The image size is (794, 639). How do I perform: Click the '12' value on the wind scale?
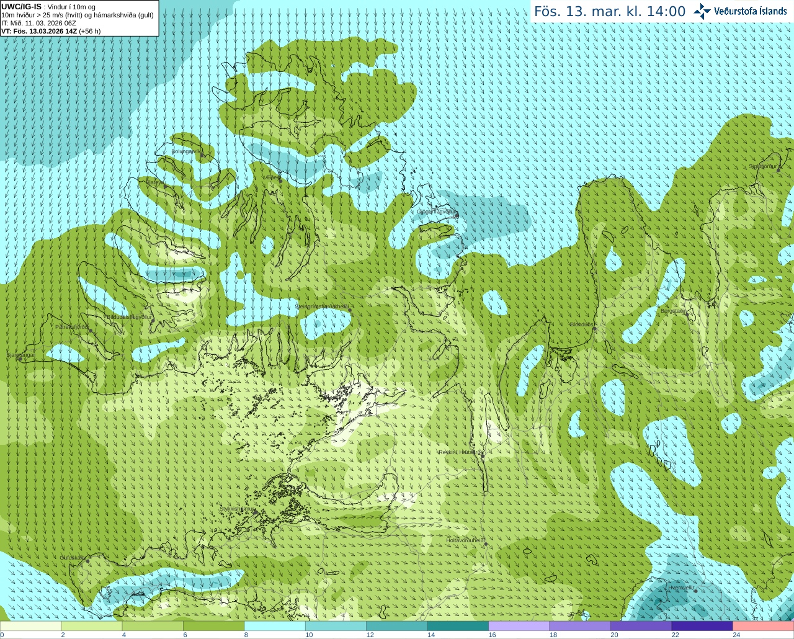pos(370,635)
